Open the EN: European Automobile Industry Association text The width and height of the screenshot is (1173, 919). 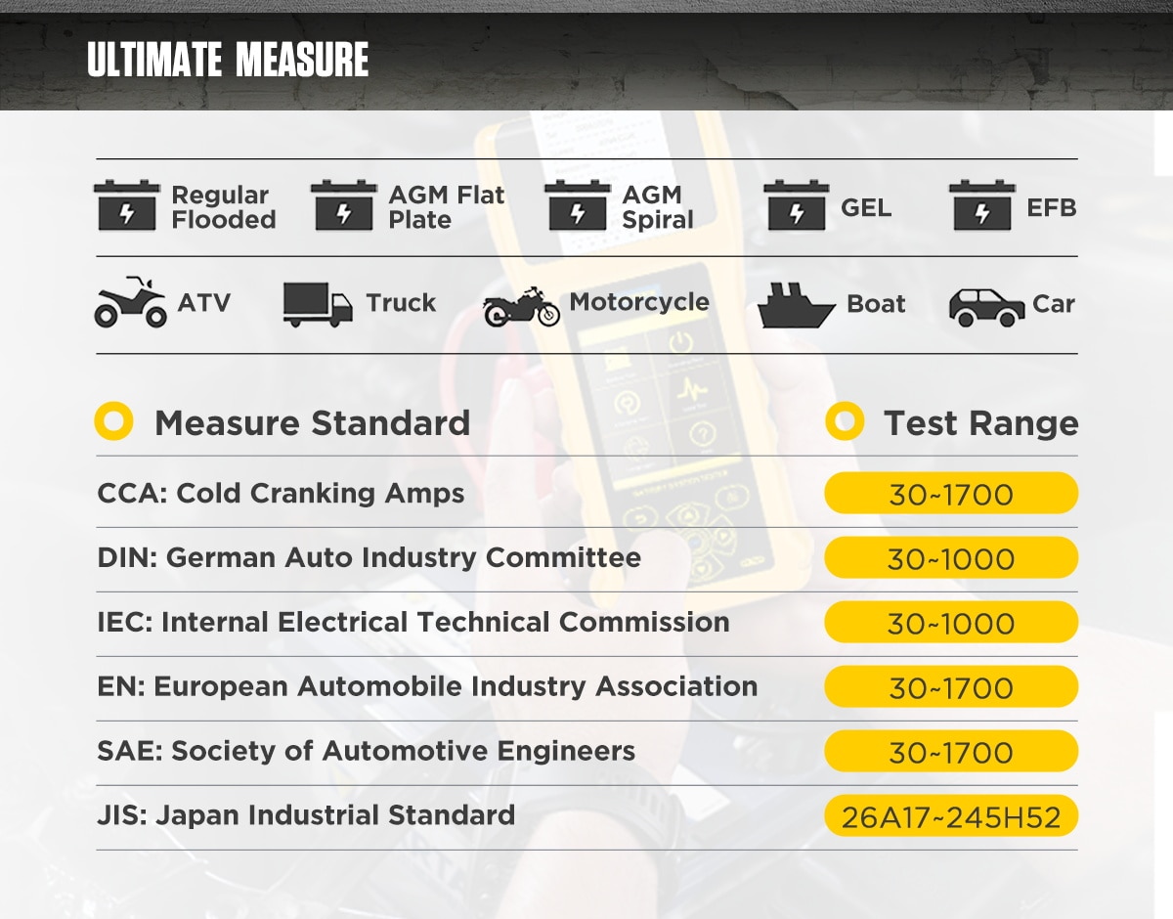(427, 686)
